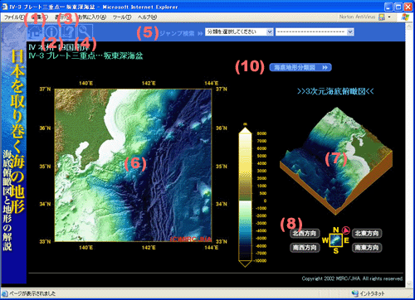
Task: Go to home page via house icon
Action: click(x=36, y=32)
